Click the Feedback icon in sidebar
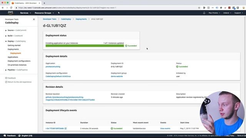This screenshot has width=246, height=138. pyautogui.click(x=6, y=78)
